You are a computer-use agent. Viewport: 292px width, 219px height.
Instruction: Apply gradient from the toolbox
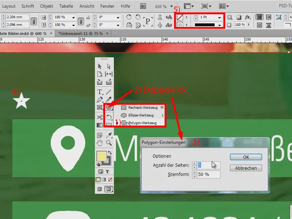click(104, 180)
